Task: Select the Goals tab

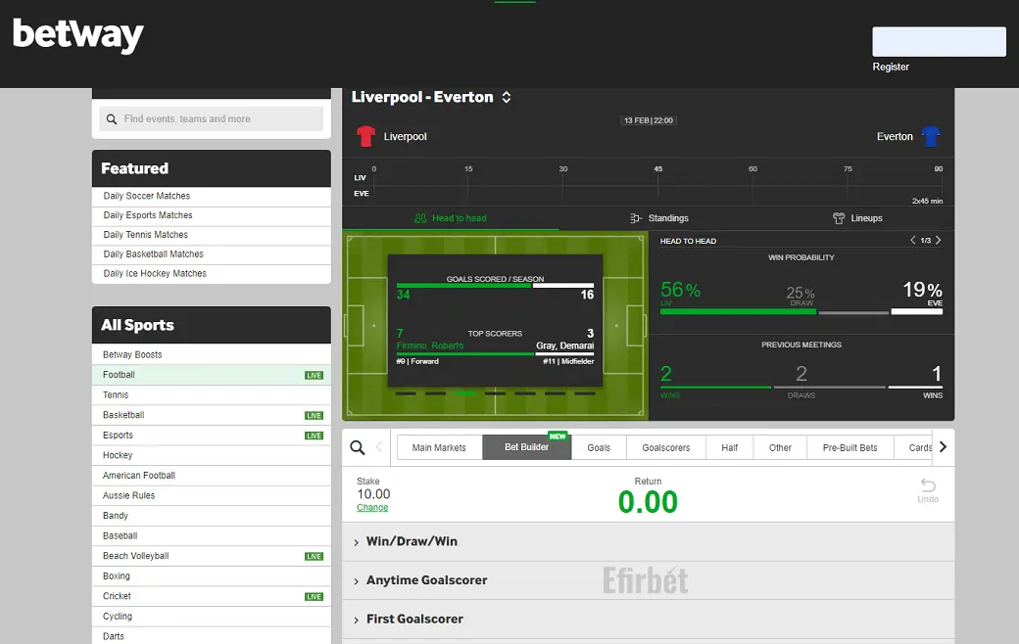Action: click(600, 447)
